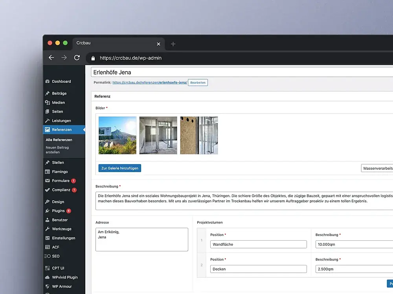Viewport: 393px width, 294px height.
Task: Click the WP Armour shield icon
Action: click(x=48, y=286)
